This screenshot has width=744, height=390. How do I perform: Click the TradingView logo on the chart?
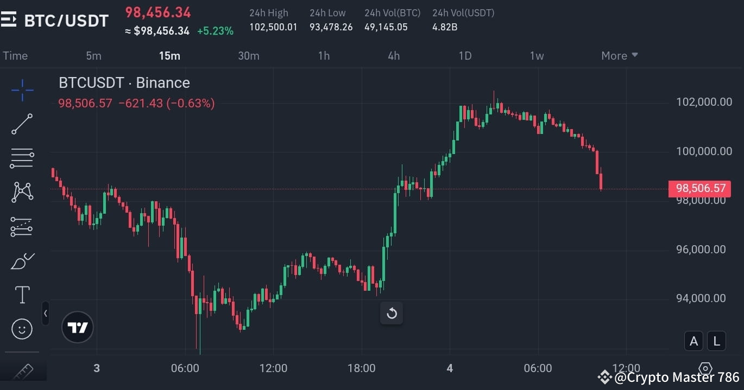pyautogui.click(x=78, y=327)
